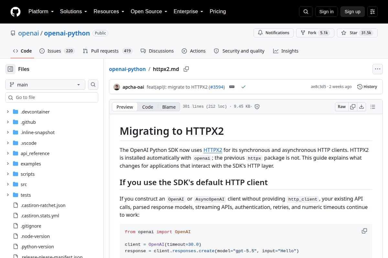Open commit hash ae8c3d5
388x258 pixels.
pos(319,87)
